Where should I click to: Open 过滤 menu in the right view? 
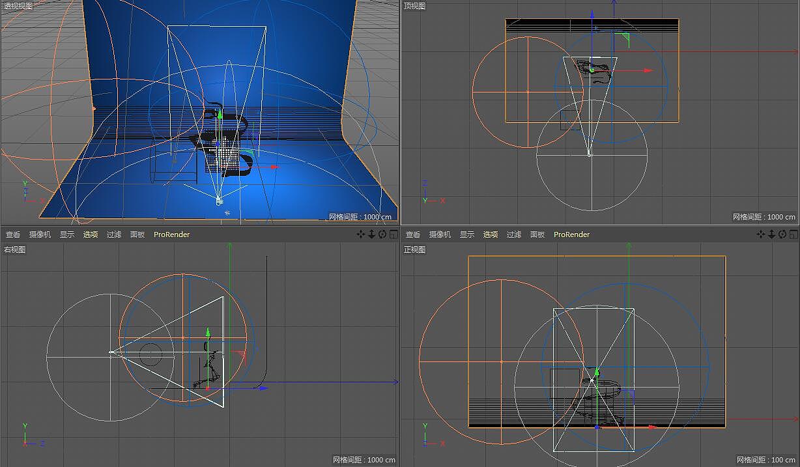(114, 234)
